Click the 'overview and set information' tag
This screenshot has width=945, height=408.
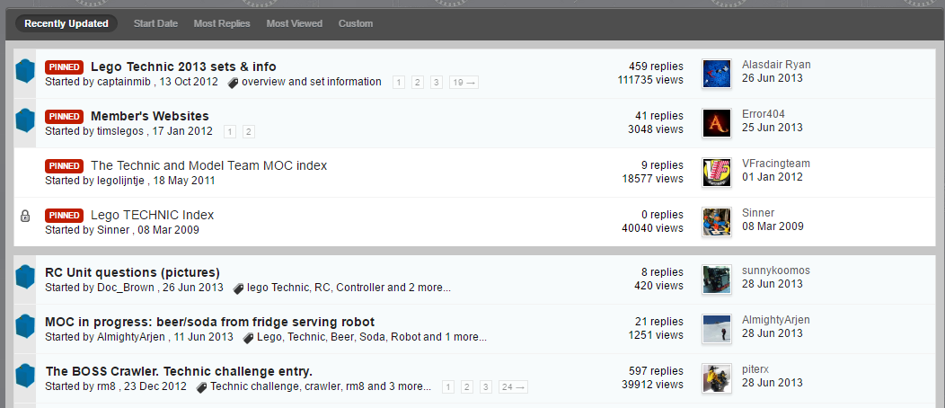click(x=311, y=82)
